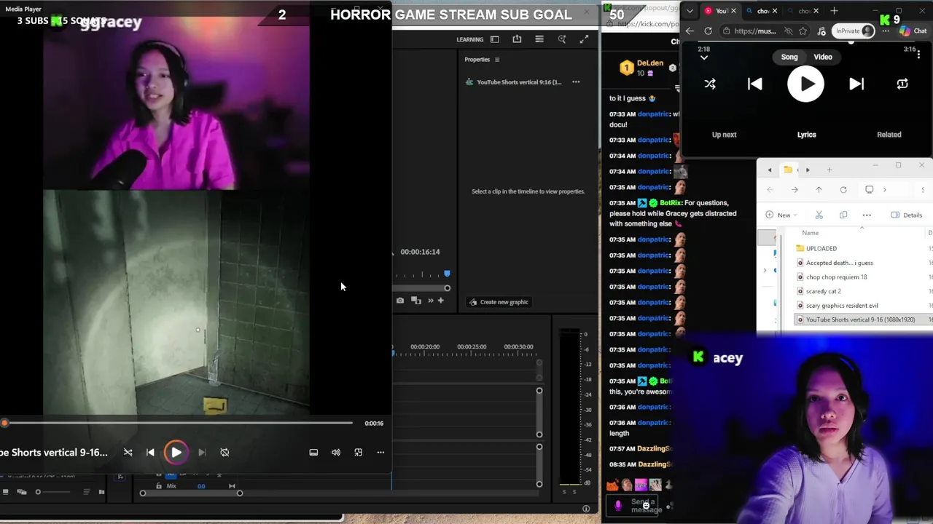Click the InPrivate profile button
Screen dimensions: 933x524
(x=854, y=31)
